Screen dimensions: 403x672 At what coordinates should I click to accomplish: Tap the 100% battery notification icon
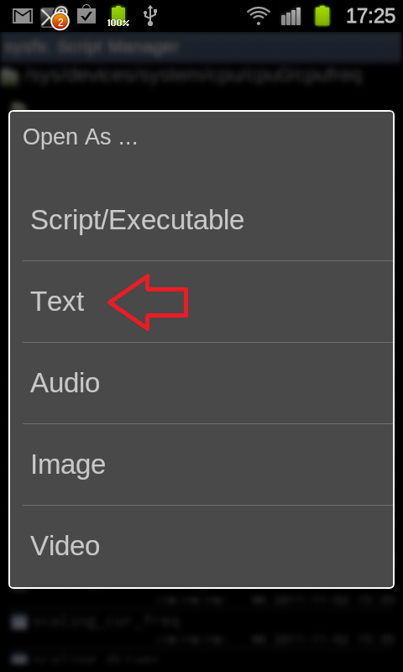[118, 17]
